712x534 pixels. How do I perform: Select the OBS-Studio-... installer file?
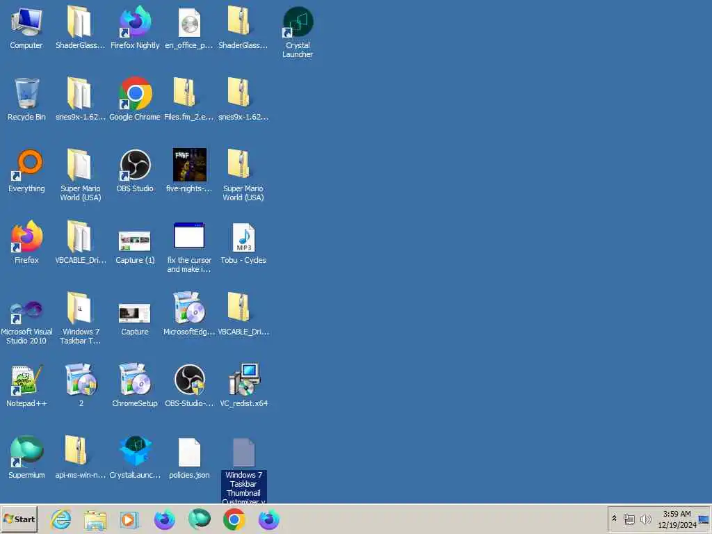pyautogui.click(x=189, y=385)
